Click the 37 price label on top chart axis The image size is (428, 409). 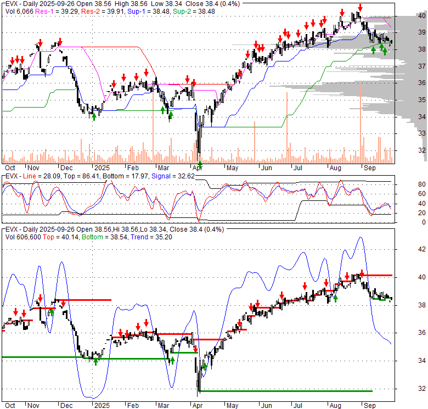[x=422, y=66]
